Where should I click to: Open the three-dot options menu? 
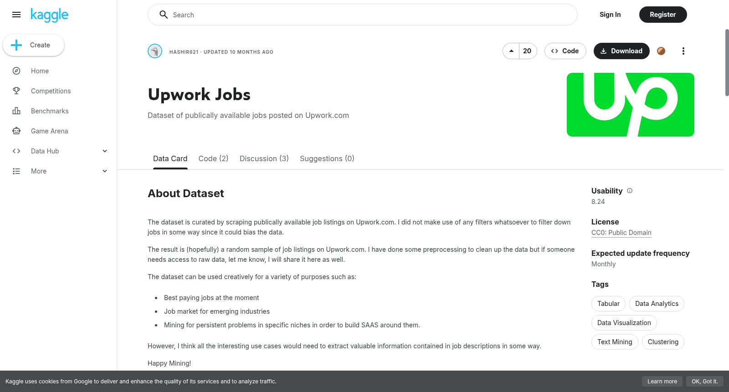coord(683,51)
